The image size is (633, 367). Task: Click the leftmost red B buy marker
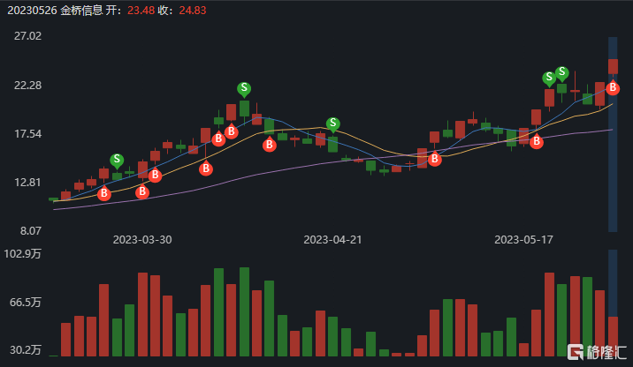pos(104,193)
